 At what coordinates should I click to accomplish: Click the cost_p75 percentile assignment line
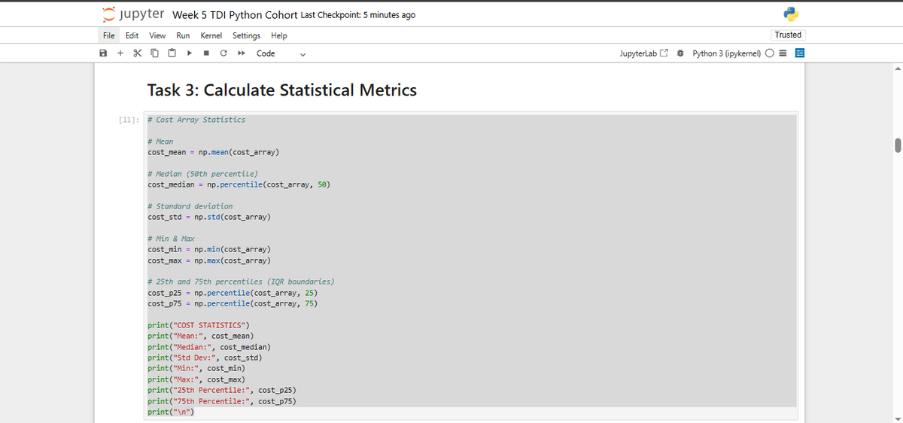click(233, 304)
